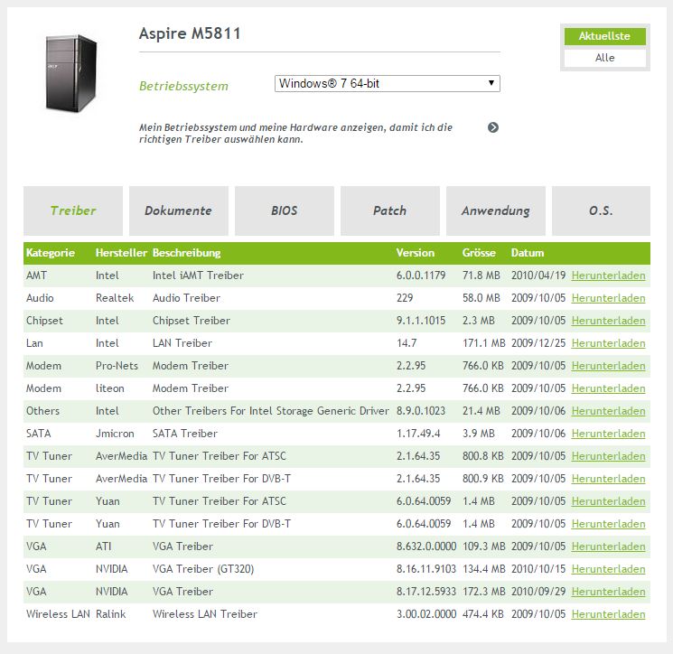Screen dimensions: 673x654
Task: Download the Intel Chipset Treiber
Action: tap(608, 321)
